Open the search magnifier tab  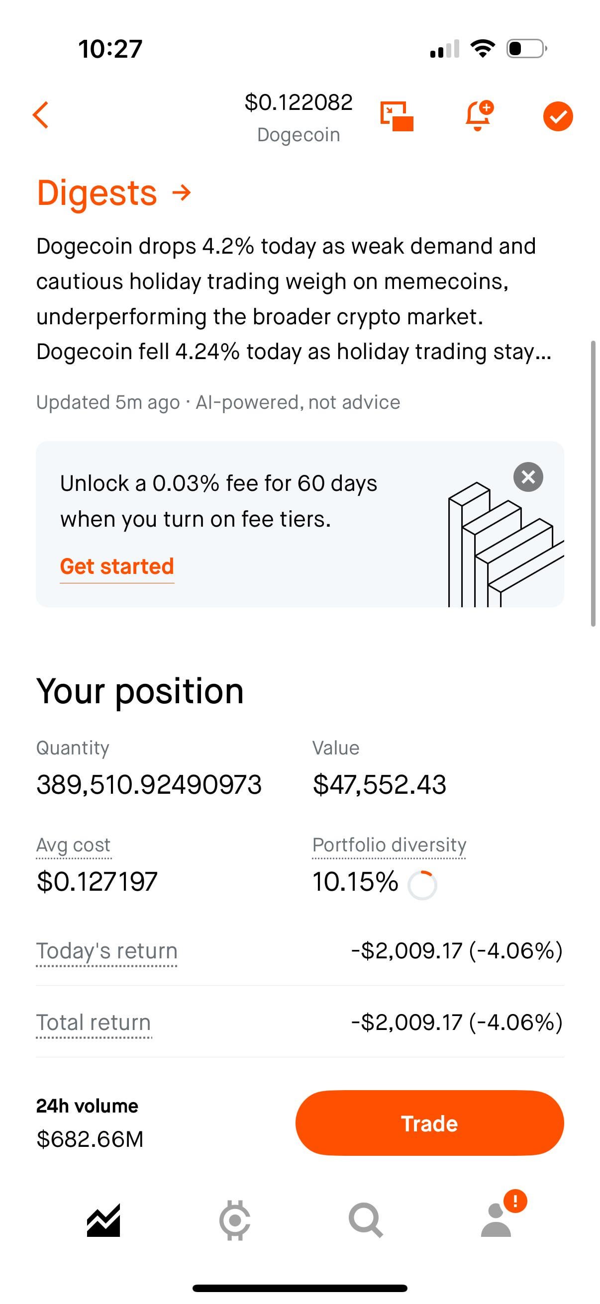click(366, 1220)
